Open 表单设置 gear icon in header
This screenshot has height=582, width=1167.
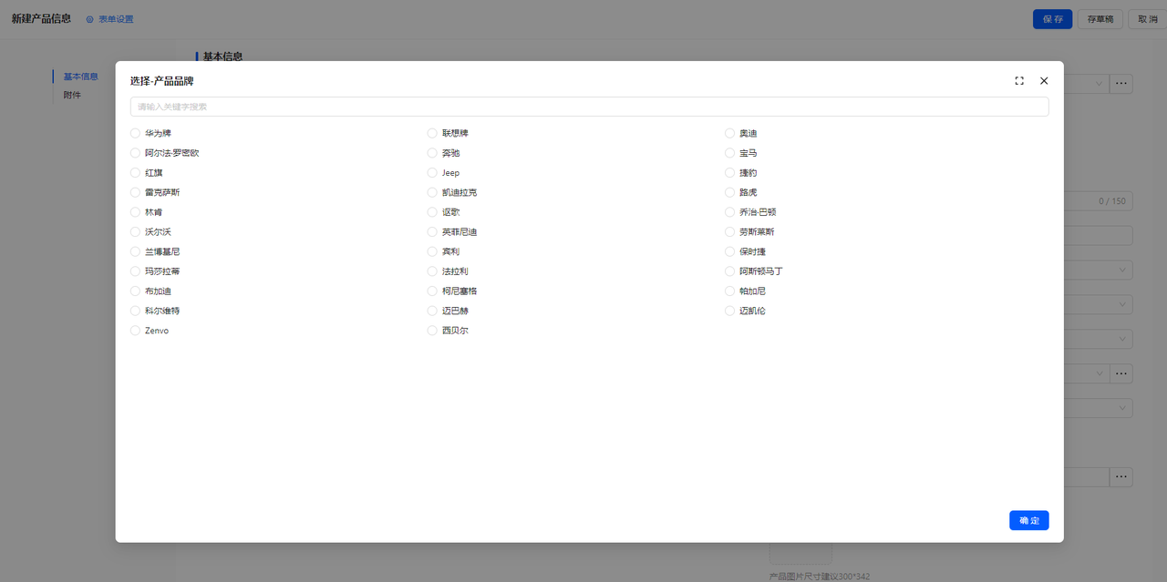(90, 19)
